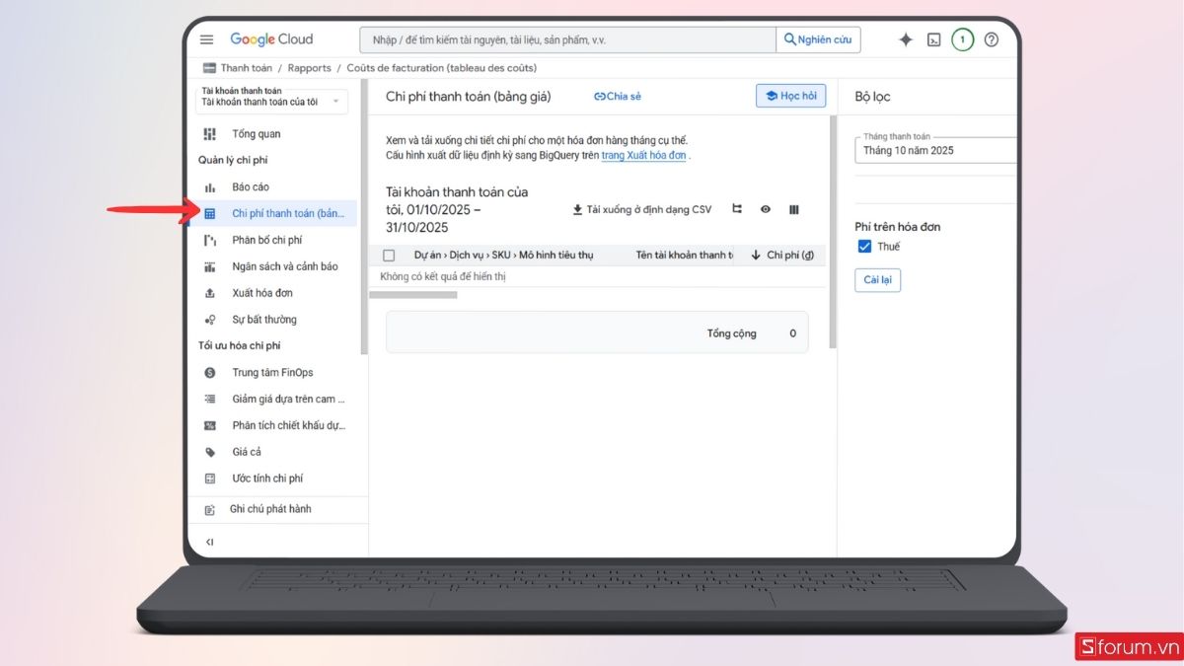Tick the table header select-all checkbox
The height and width of the screenshot is (666, 1184).
(x=389, y=256)
